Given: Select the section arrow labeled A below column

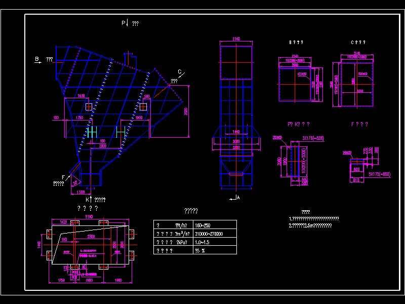Looking at the screenshot, I should (237, 198).
